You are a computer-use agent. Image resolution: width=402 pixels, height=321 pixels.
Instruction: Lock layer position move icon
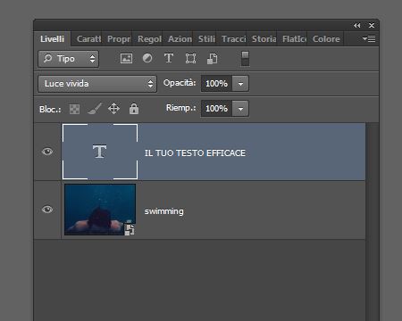(x=113, y=109)
